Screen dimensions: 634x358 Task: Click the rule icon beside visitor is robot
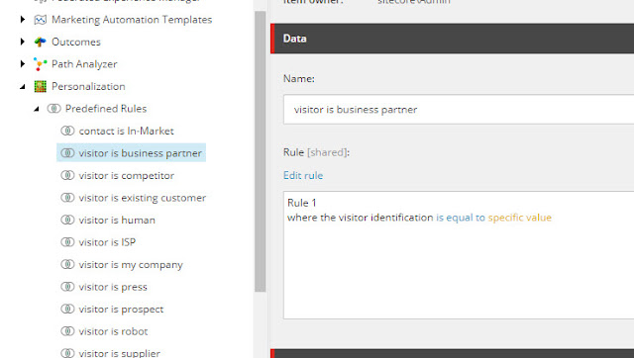(67, 331)
